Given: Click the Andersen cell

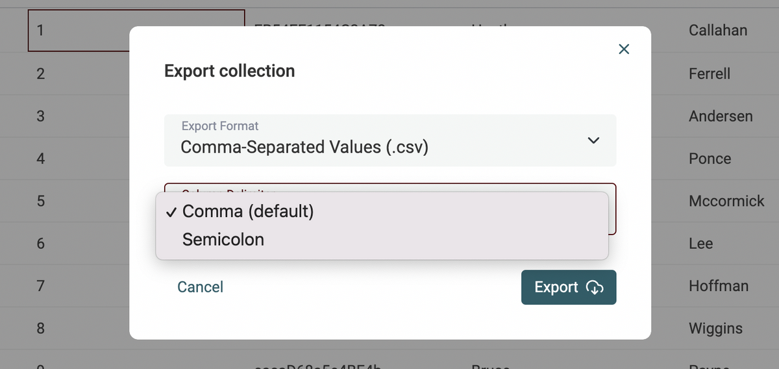Looking at the screenshot, I should click(721, 116).
